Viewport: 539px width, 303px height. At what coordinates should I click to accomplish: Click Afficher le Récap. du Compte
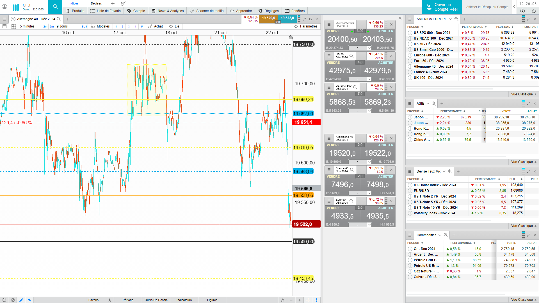click(x=487, y=7)
